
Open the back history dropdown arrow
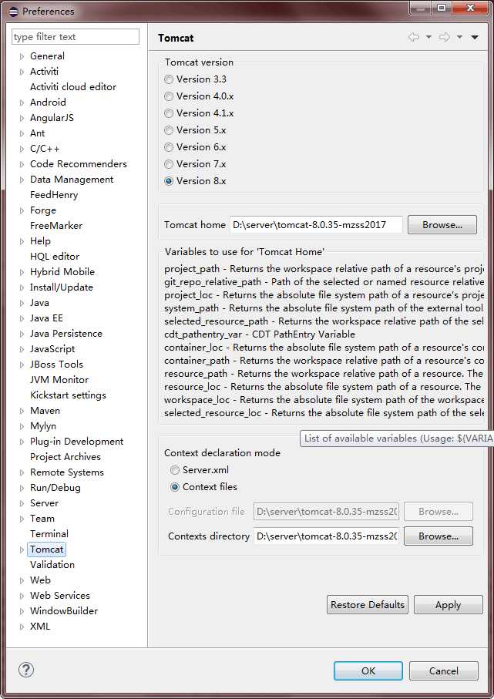(428, 37)
